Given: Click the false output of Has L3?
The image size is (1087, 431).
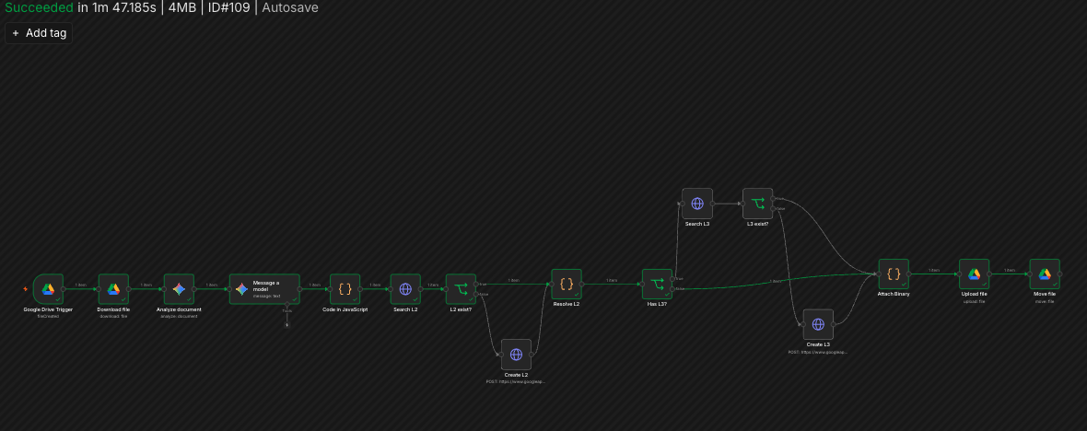Looking at the screenshot, I should pos(672,289).
